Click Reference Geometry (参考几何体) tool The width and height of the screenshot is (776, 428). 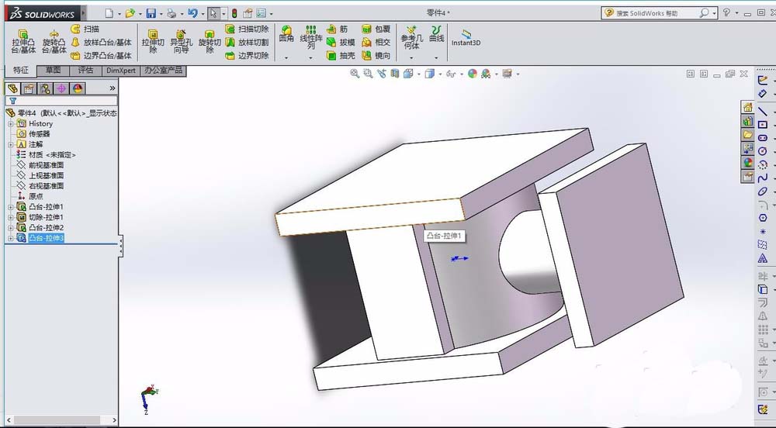pos(412,37)
